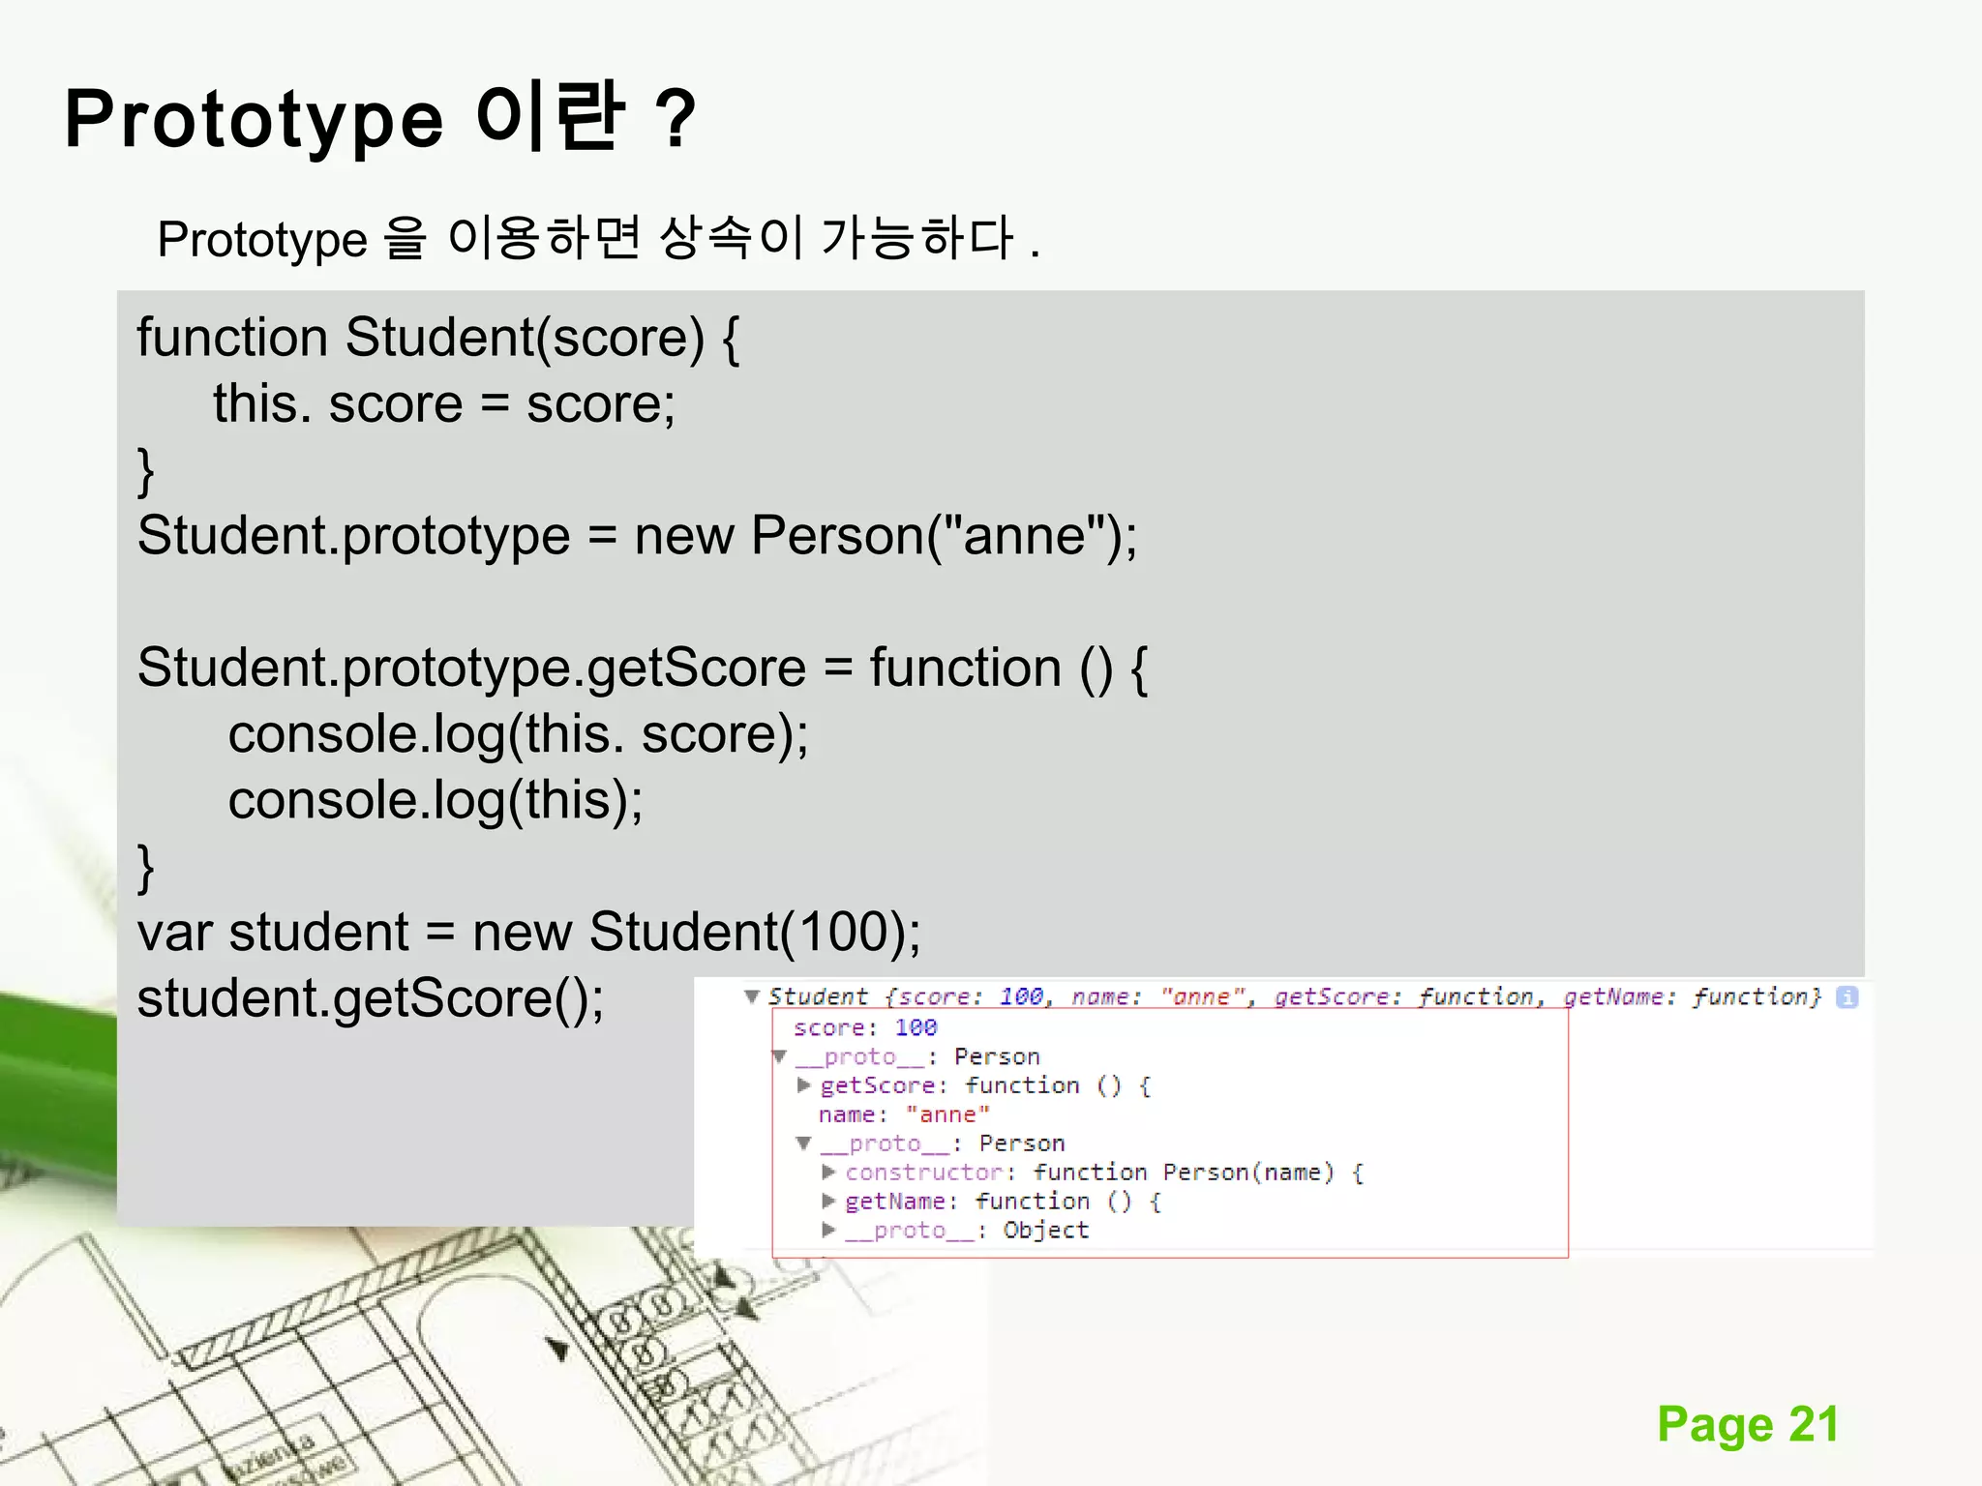Viewport: 1982px width, 1486px height.
Task: Click the 'student.getScore();' code line
Action: tap(371, 998)
